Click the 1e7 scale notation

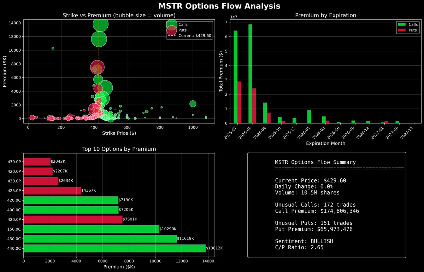(234, 17)
